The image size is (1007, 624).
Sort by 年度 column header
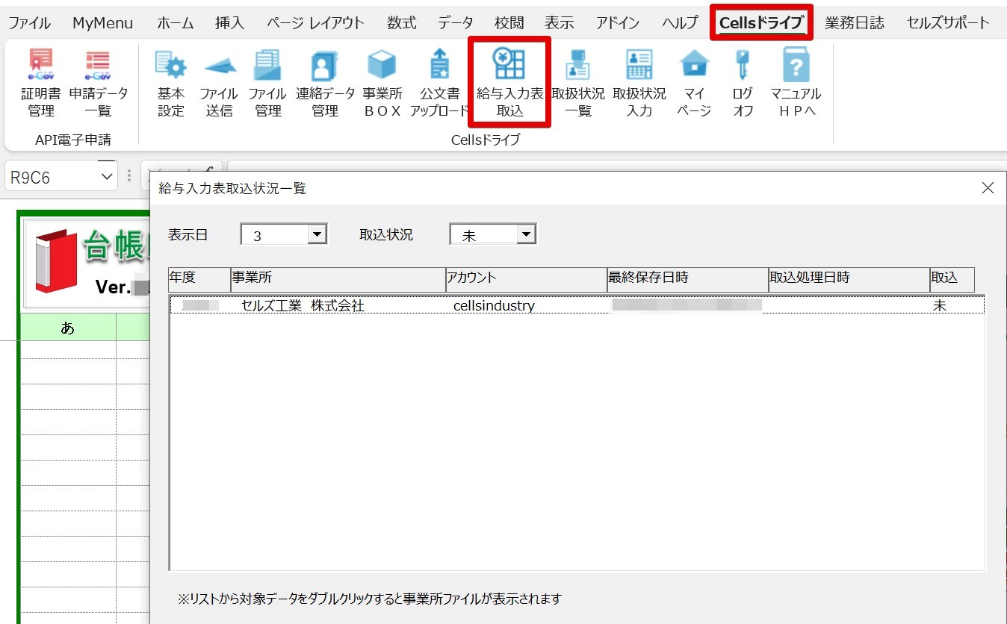point(199,278)
